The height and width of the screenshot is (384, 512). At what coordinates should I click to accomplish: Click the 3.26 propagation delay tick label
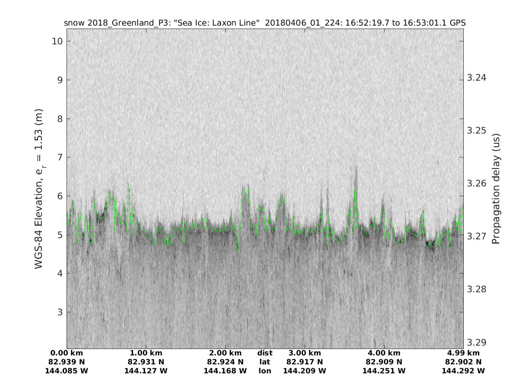pos(475,183)
